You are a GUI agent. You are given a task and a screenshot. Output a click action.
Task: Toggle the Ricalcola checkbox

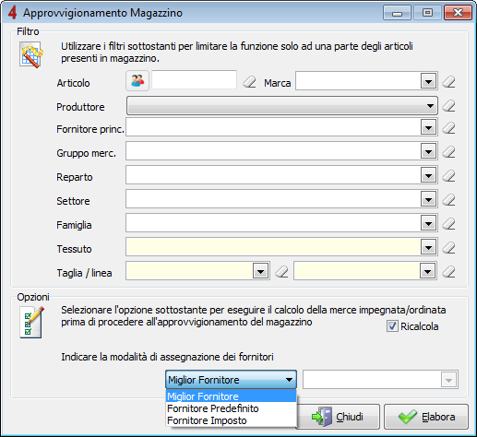click(x=392, y=326)
